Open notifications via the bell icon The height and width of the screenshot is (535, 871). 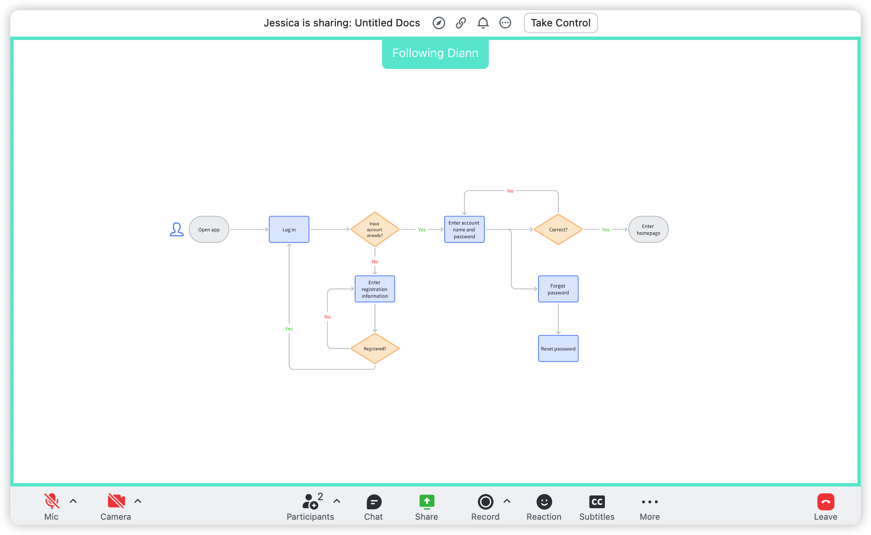pyautogui.click(x=483, y=23)
